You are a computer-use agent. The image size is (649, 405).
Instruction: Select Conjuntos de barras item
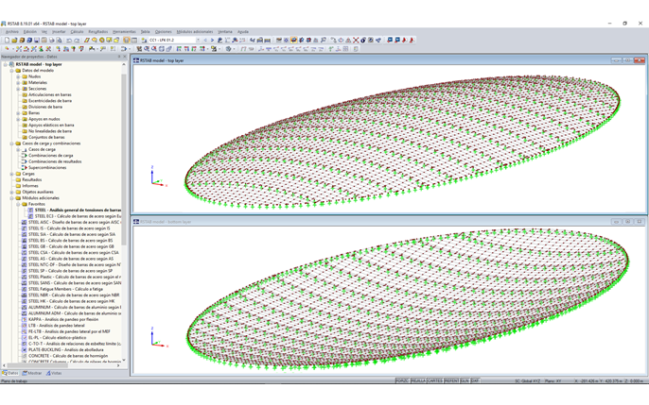[x=46, y=137]
